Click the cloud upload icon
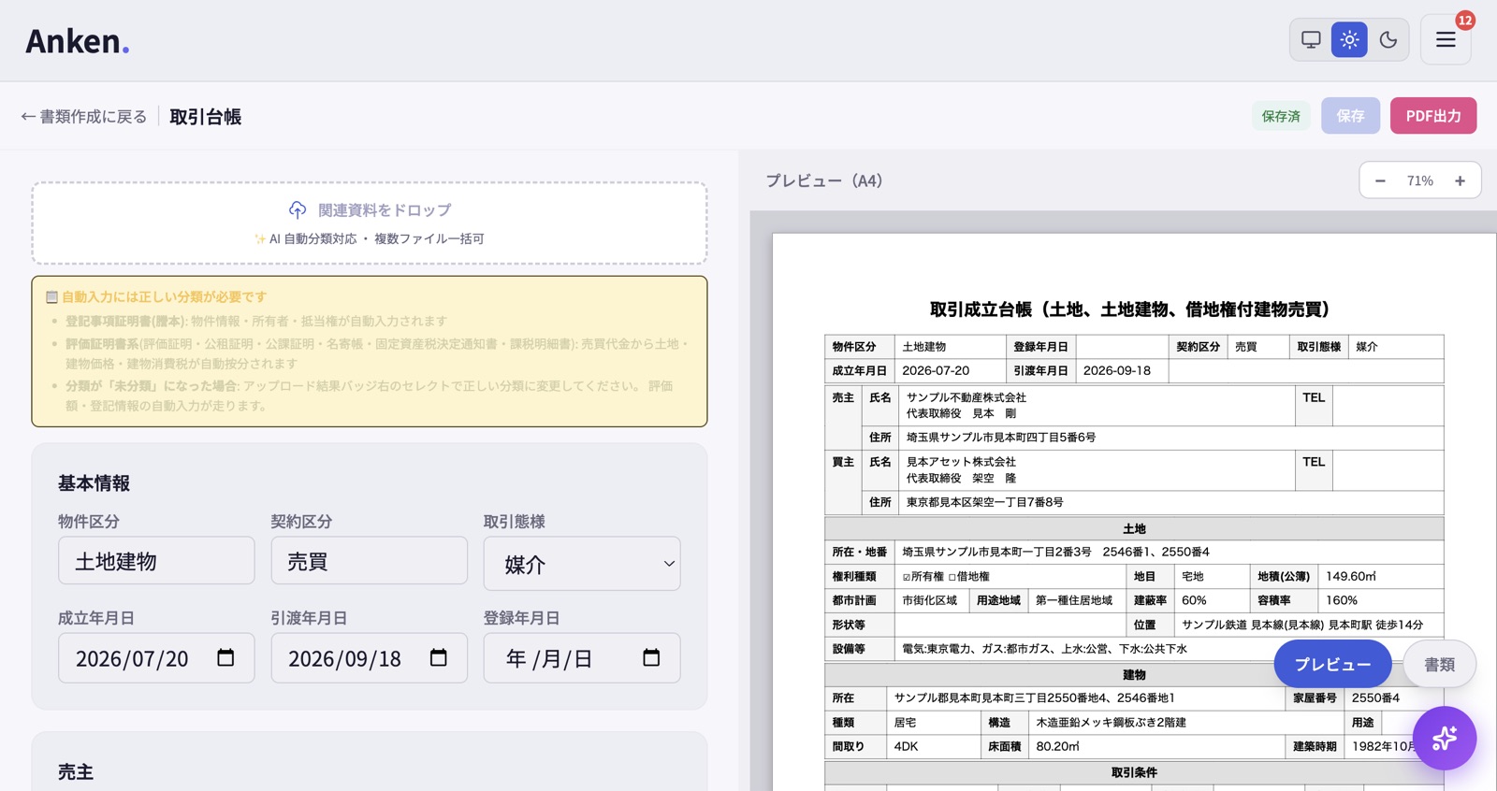The image size is (1497, 791). point(298,210)
